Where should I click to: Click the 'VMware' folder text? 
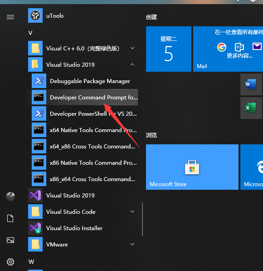[57, 245]
